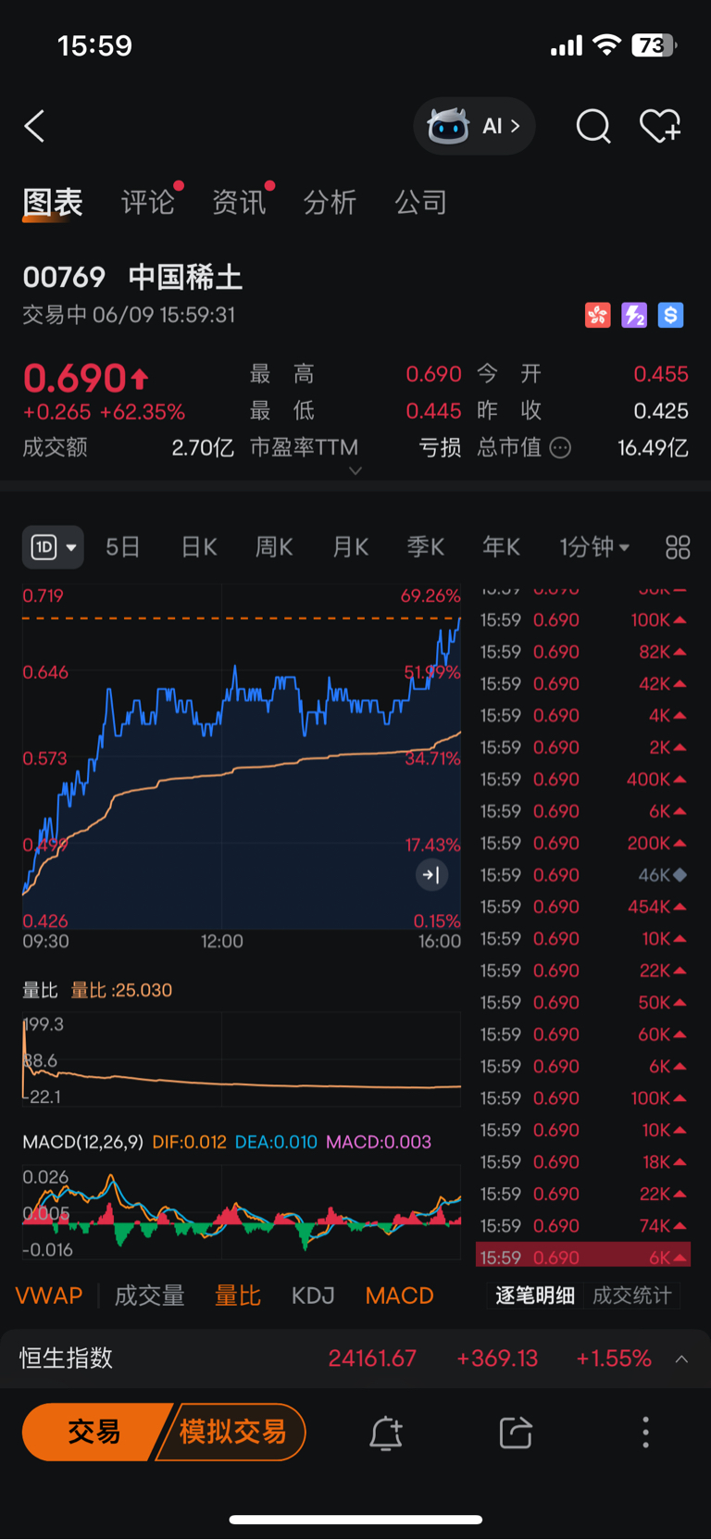Select the 周K chart period

[x=274, y=547]
